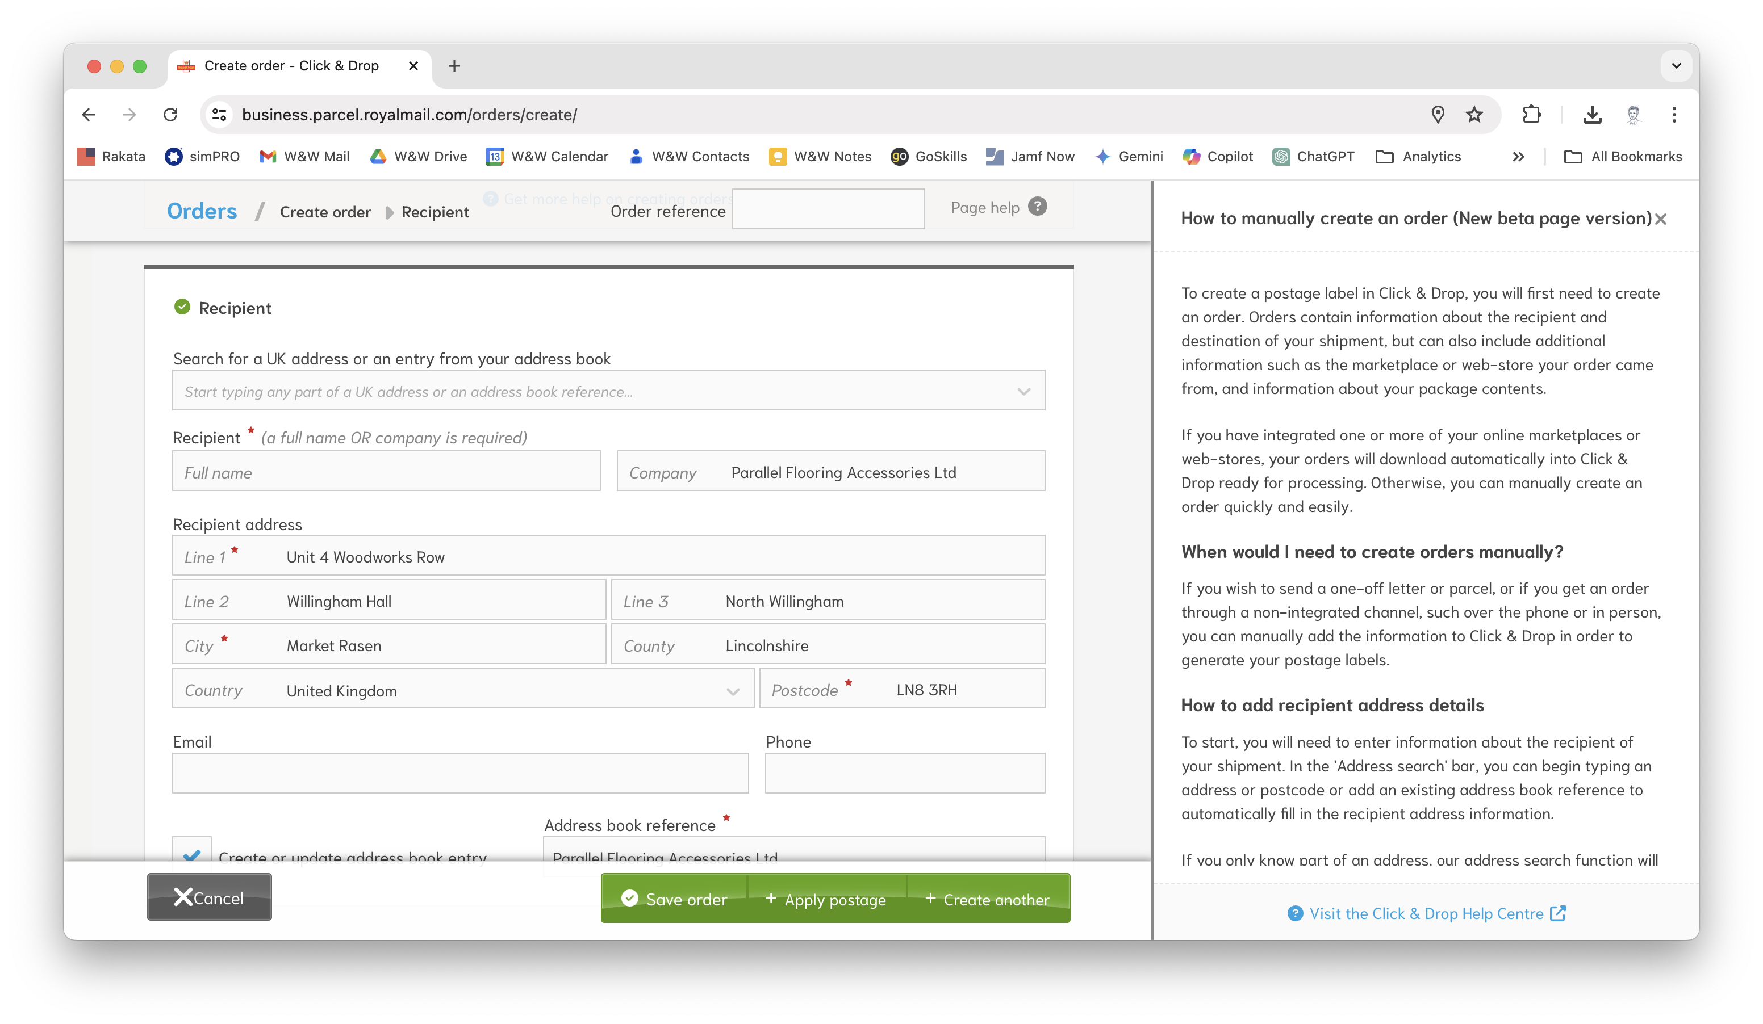Close the help side panel

click(1661, 220)
